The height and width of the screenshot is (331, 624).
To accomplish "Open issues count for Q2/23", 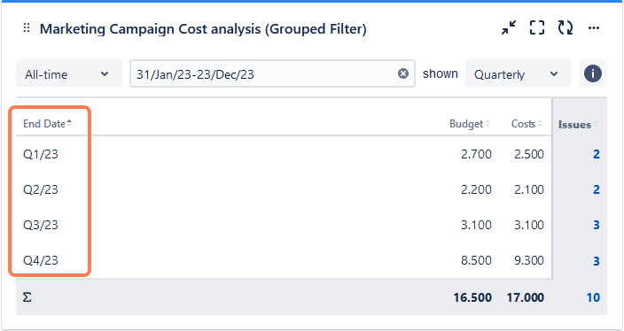I will (x=597, y=189).
